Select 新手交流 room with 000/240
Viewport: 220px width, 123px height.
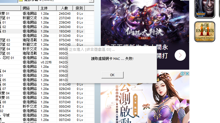click(x=47, y=106)
